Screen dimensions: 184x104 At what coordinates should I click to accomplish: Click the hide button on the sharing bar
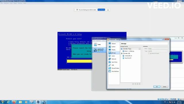108,10
